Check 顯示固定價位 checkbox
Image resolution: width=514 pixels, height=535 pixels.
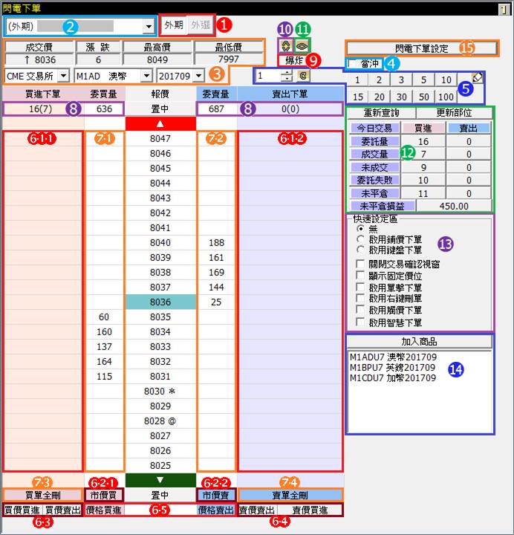[x=360, y=276]
